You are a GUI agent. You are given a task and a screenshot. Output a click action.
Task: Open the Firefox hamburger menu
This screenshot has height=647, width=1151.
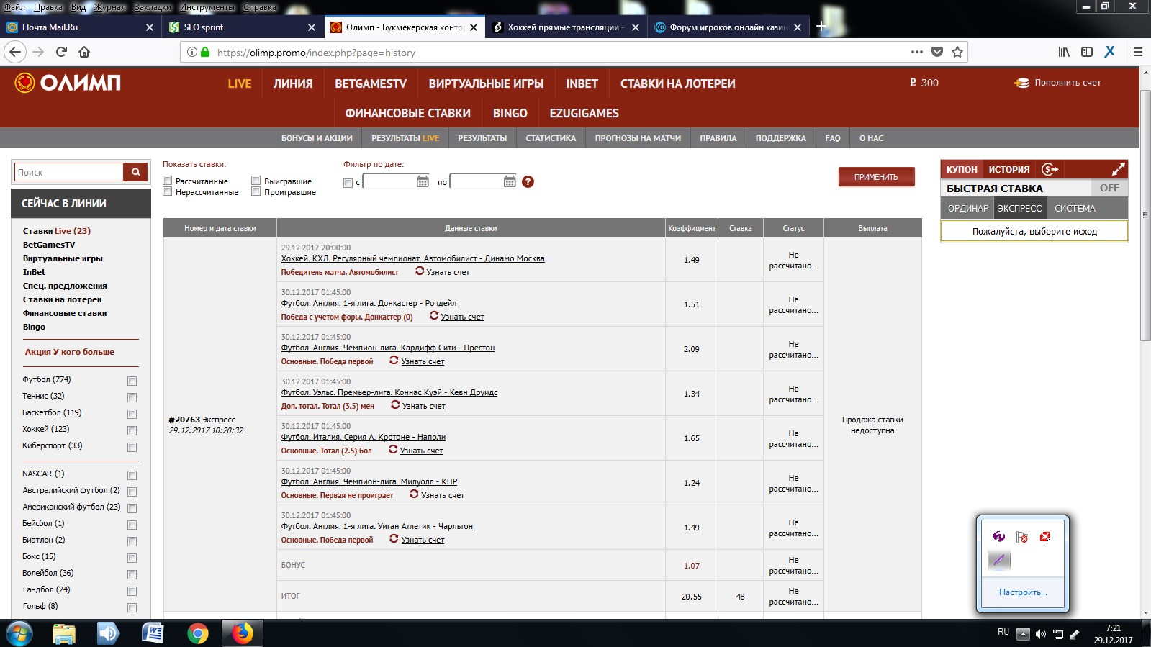(x=1138, y=52)
